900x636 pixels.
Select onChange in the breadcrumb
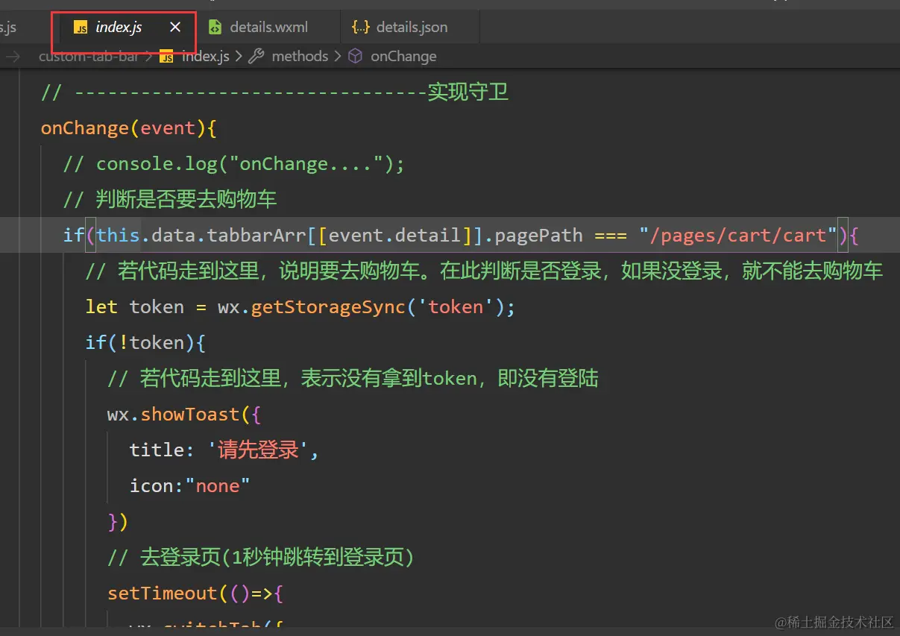click(403, 56)
